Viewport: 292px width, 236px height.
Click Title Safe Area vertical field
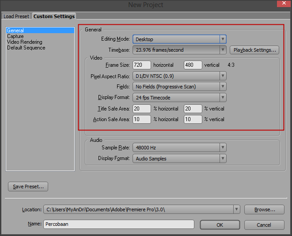[x=193, y=109]
